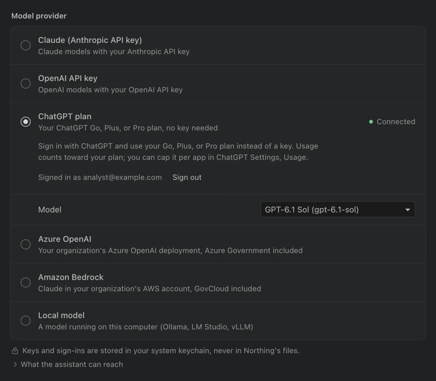Viewport: 436px width, 381px height.
Task: Click the 'Model provider' heading
Action: click(39, 16)
